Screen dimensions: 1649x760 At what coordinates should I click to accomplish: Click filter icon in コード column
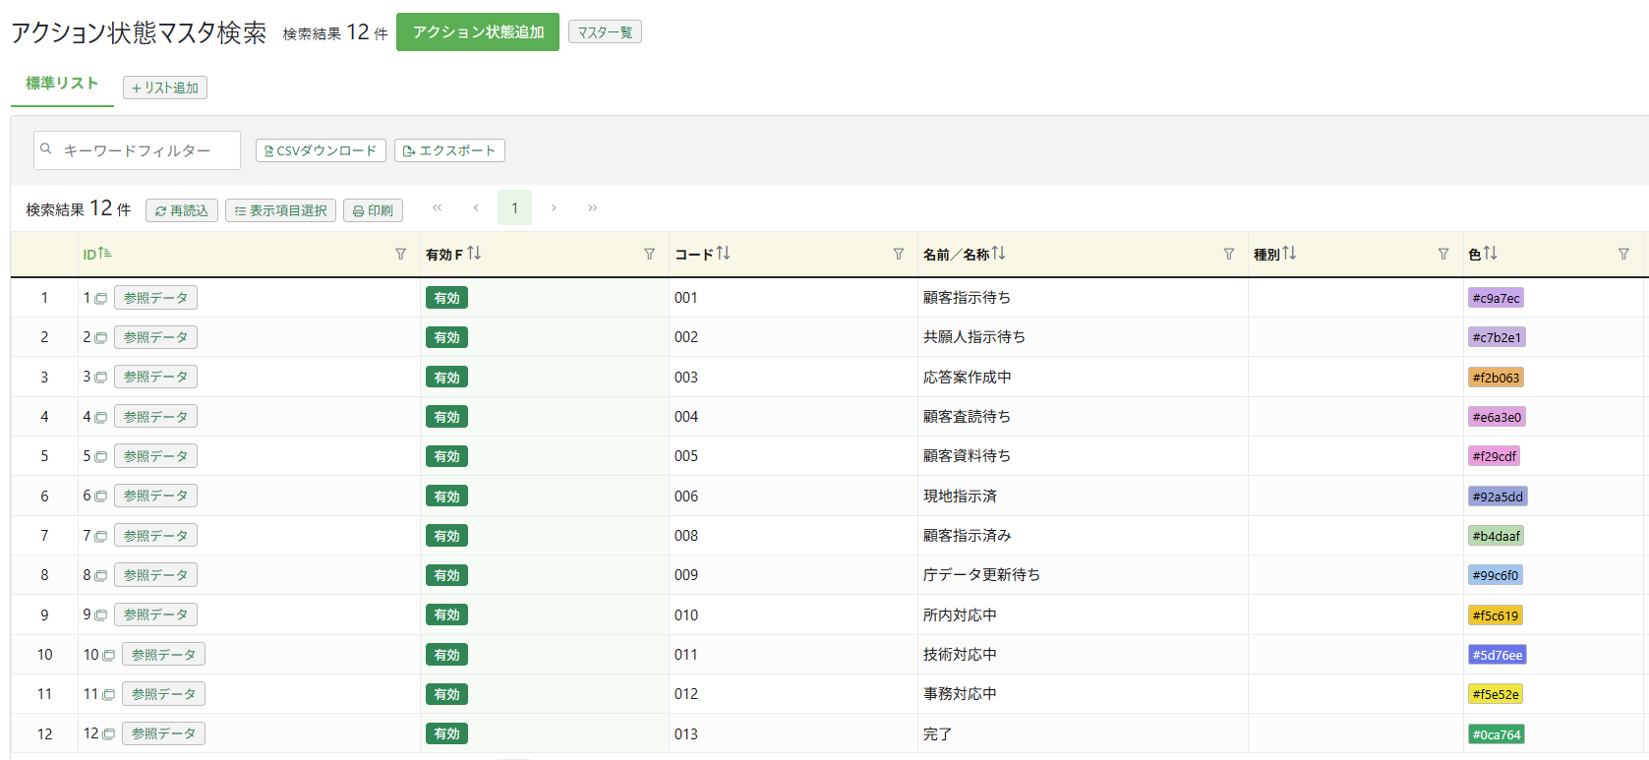point(898,254)
